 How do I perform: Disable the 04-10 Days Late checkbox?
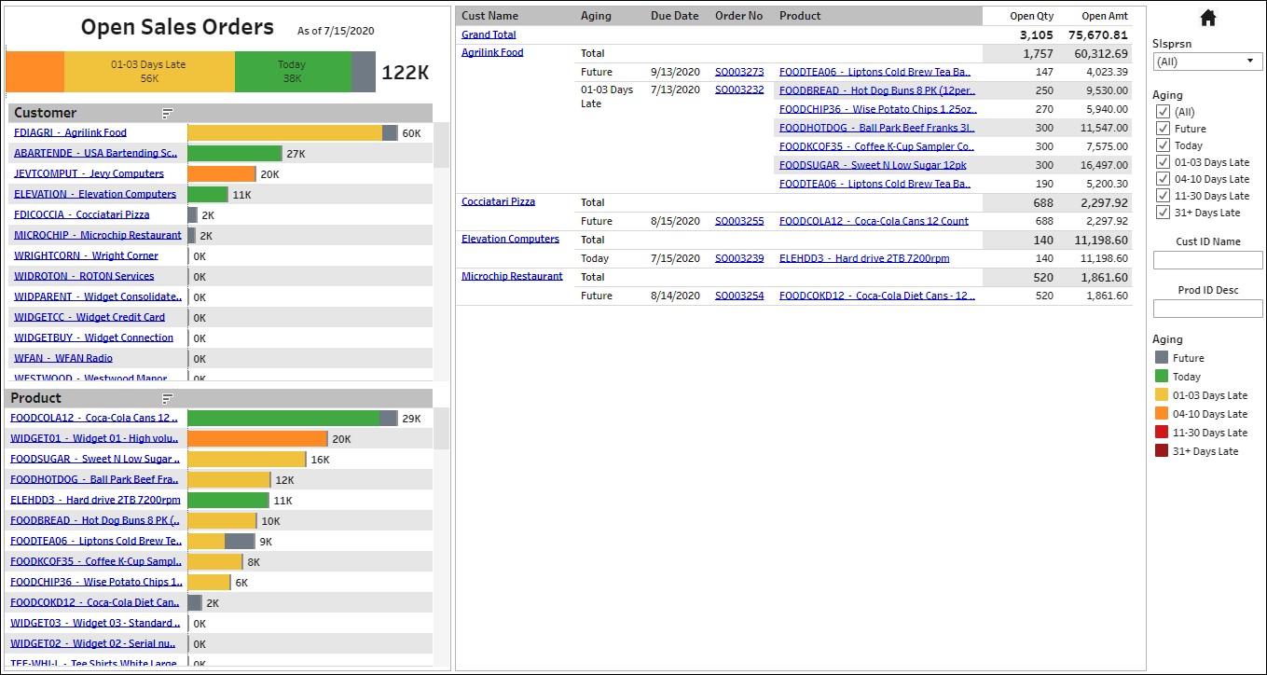[x=1163, y=179]
